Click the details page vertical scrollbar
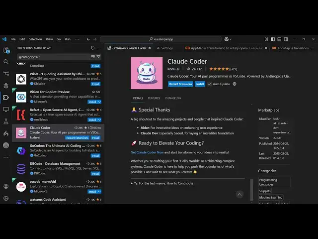Image resolution: width=318 pixels, height=239 pixels. pos(251,190)
